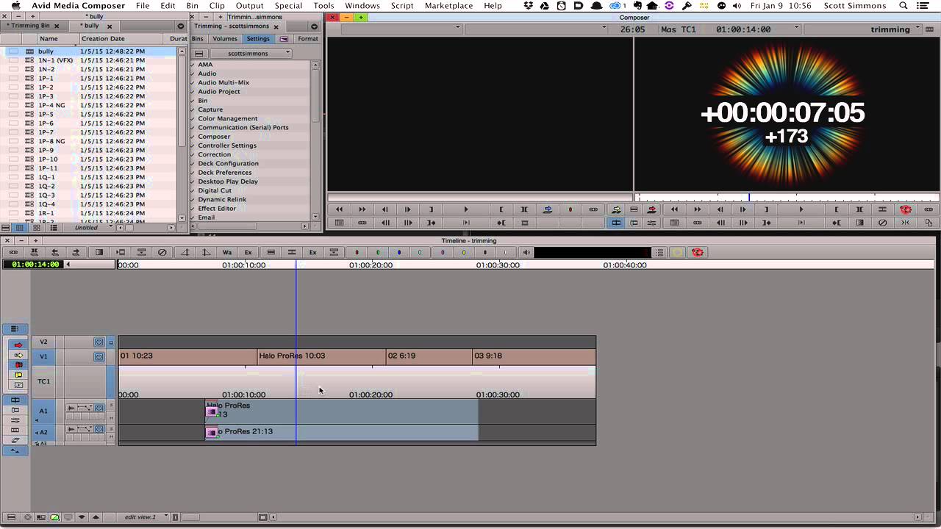Click the red Record dot under source monitor
The width and height of the screenshot is (941, 529).
point(570,209)
